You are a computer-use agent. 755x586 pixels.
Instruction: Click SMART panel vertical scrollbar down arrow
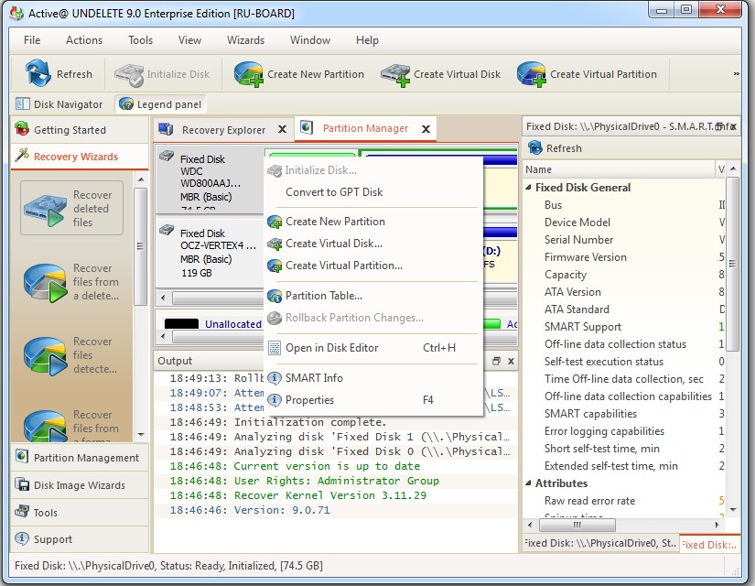coord(733,509)
